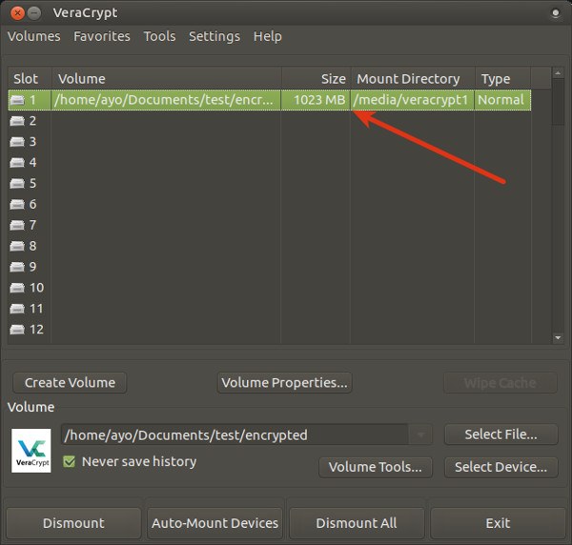Viewport: 572px width, 545px height.
Task: Select the drive icon in slot 12
Action: tap(17, 330)
